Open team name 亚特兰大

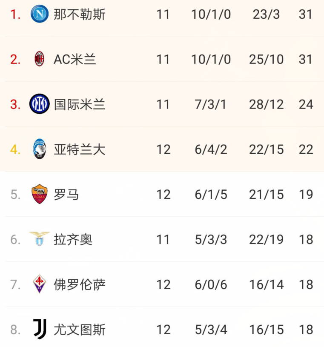80,149
